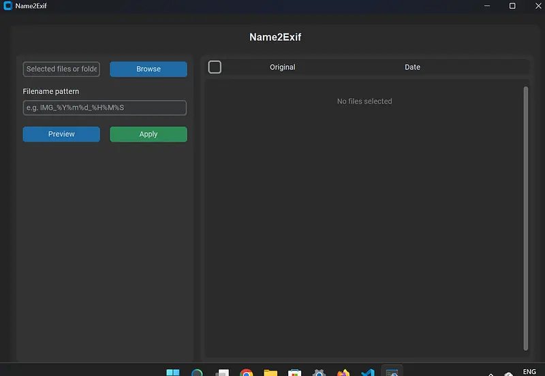Open File Explorer from the taskbar
Image resolution: width=545 pixels, height=376 pixels.
pyautogui.click(x=270, y=372)
